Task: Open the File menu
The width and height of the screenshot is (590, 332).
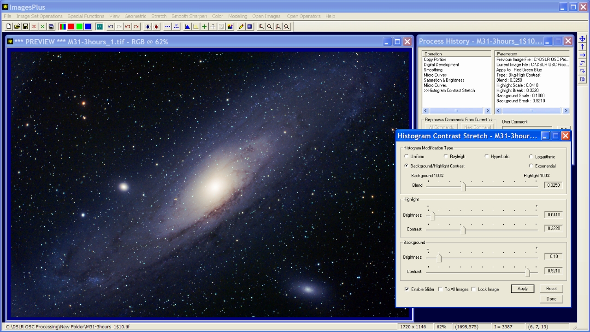Action: [x=7, y=16]
